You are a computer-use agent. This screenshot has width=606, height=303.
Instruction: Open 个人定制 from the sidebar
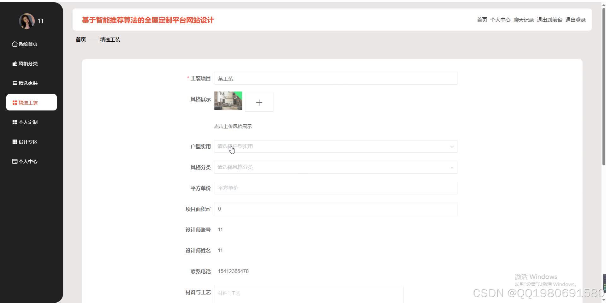click(x=31, y=122)
